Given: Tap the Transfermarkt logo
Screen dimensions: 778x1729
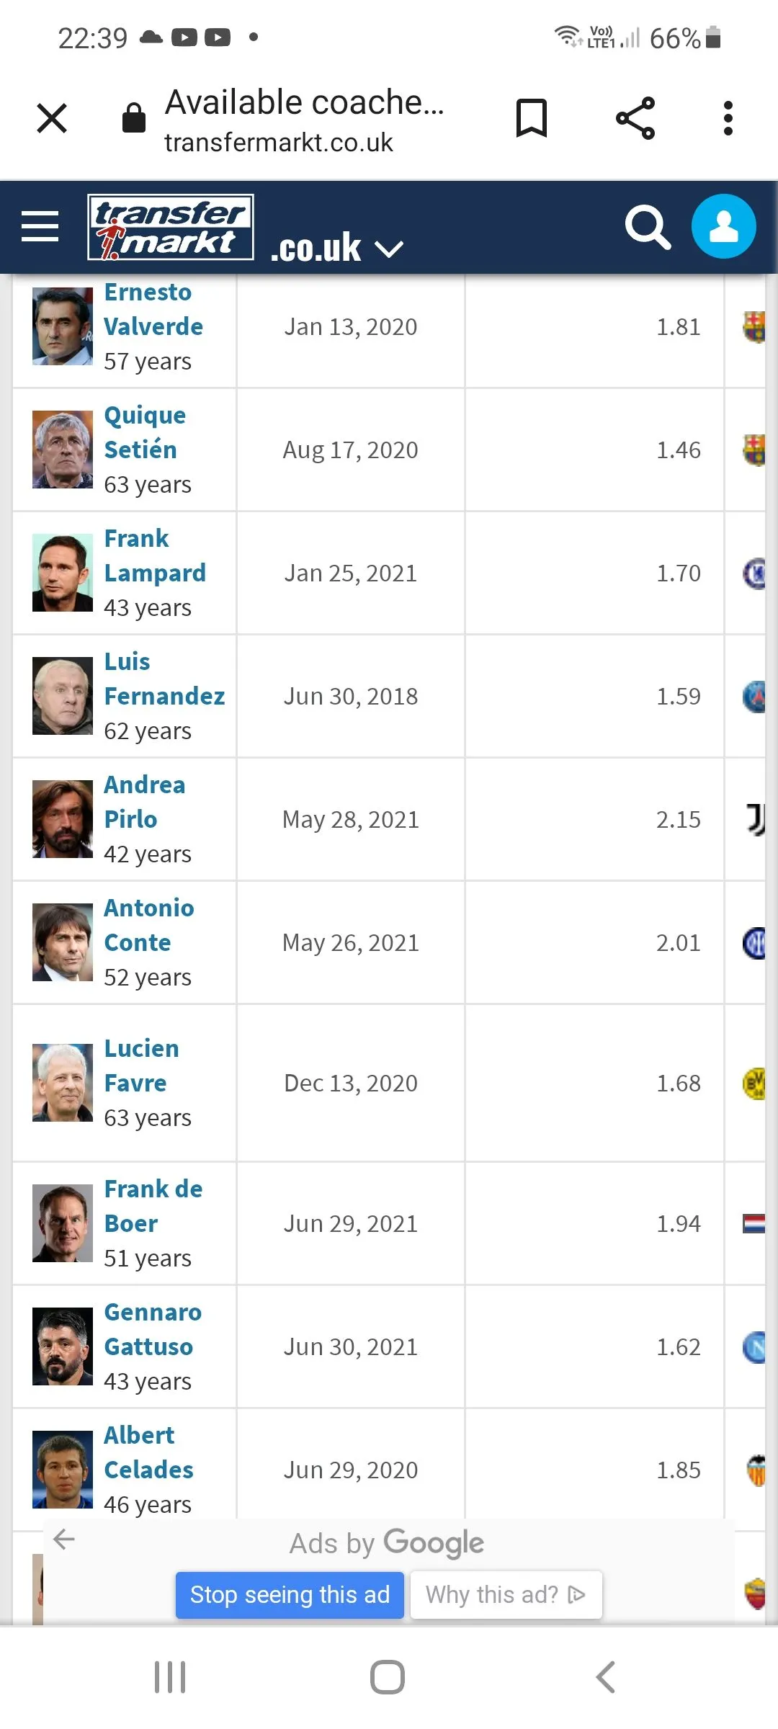Looking at the screenshot, I should 171,227.
